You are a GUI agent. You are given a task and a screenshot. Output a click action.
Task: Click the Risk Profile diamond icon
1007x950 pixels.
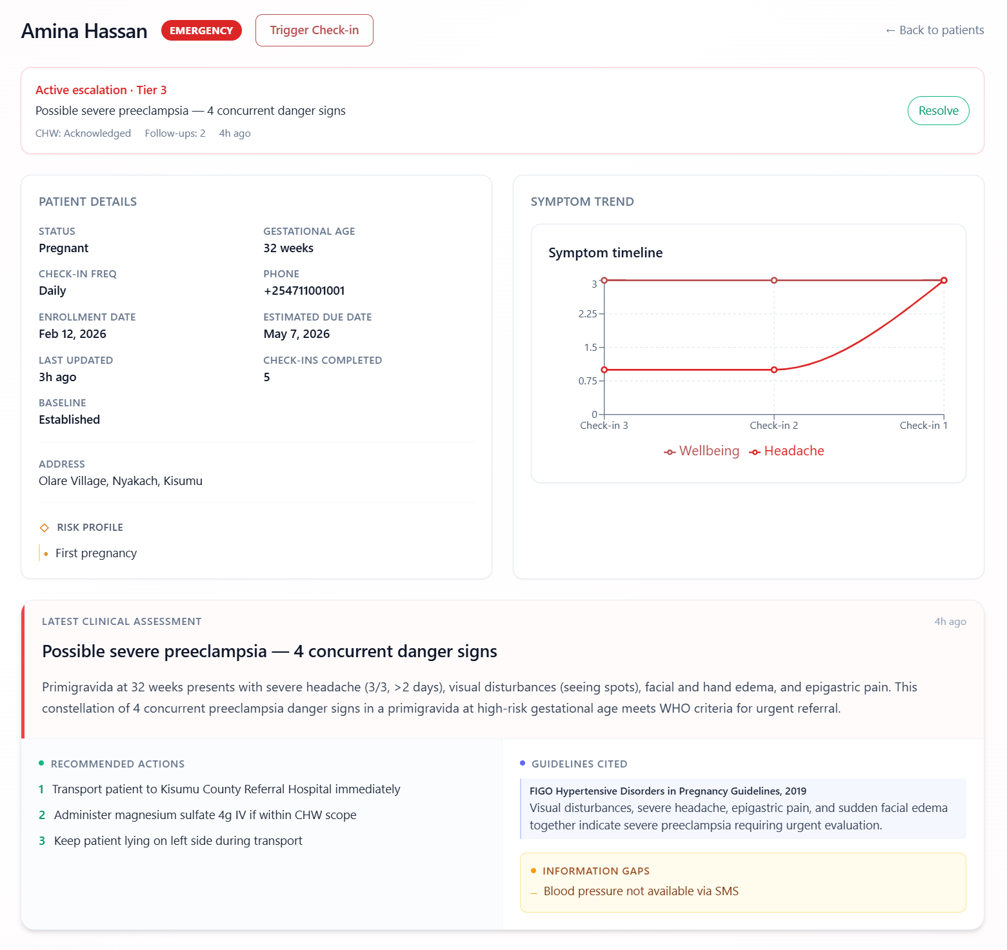(45, 528)
